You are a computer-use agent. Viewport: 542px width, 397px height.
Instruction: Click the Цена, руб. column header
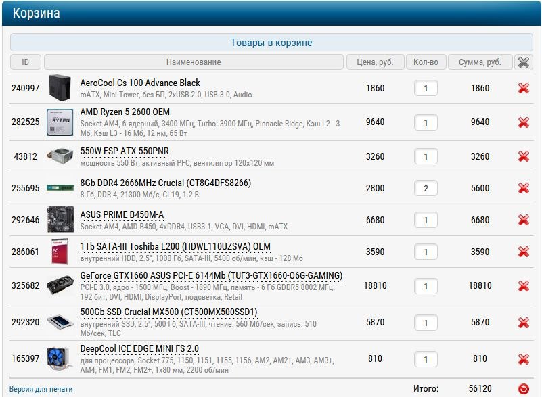[375, 62]
